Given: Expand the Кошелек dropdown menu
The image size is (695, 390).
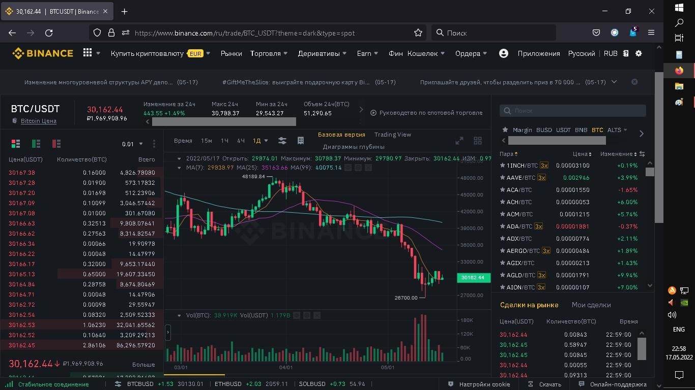Looking at the screenshot, I should (x=426, y=53).
